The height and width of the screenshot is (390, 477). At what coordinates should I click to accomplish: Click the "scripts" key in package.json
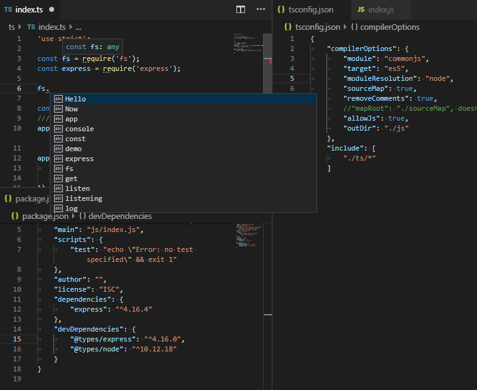tap(72, 239)
